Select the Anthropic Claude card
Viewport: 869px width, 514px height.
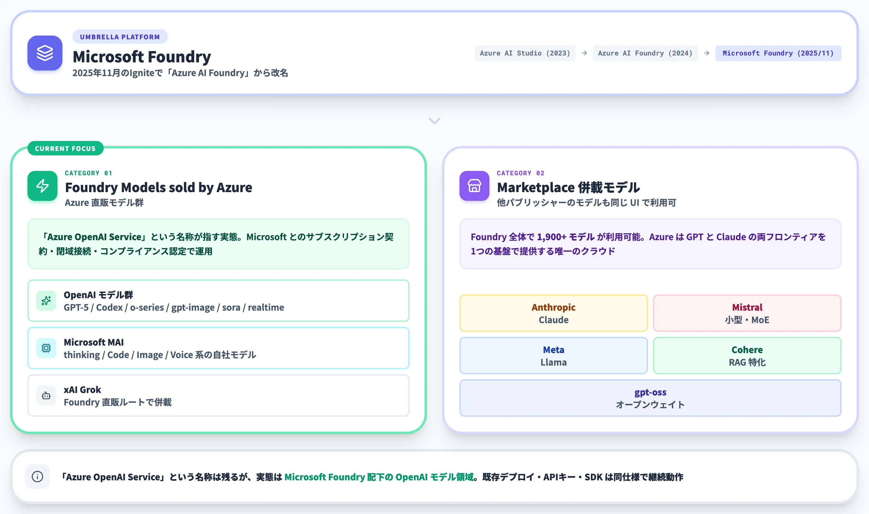point(553,313)
